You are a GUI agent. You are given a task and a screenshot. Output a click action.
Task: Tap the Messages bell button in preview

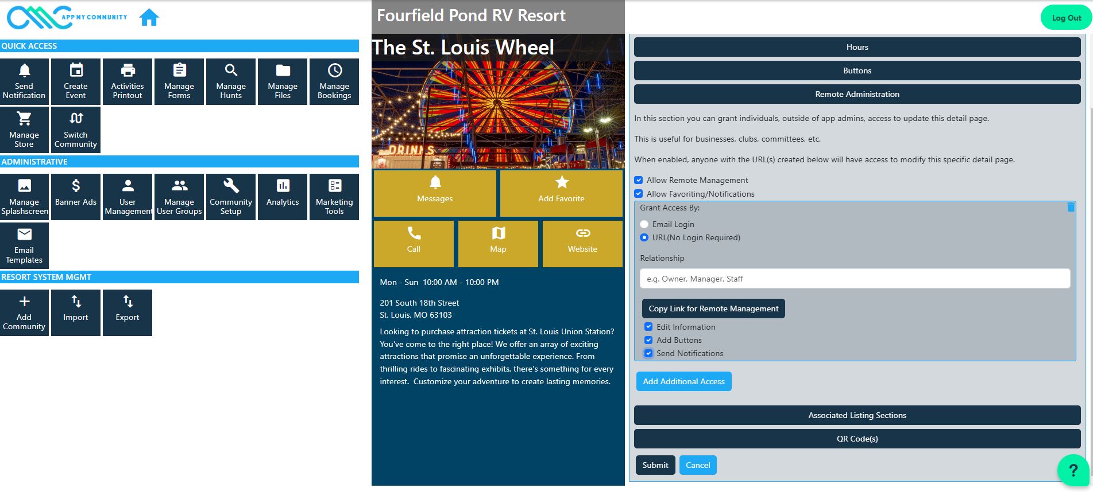pyautogui.click(x=435, y=193)
